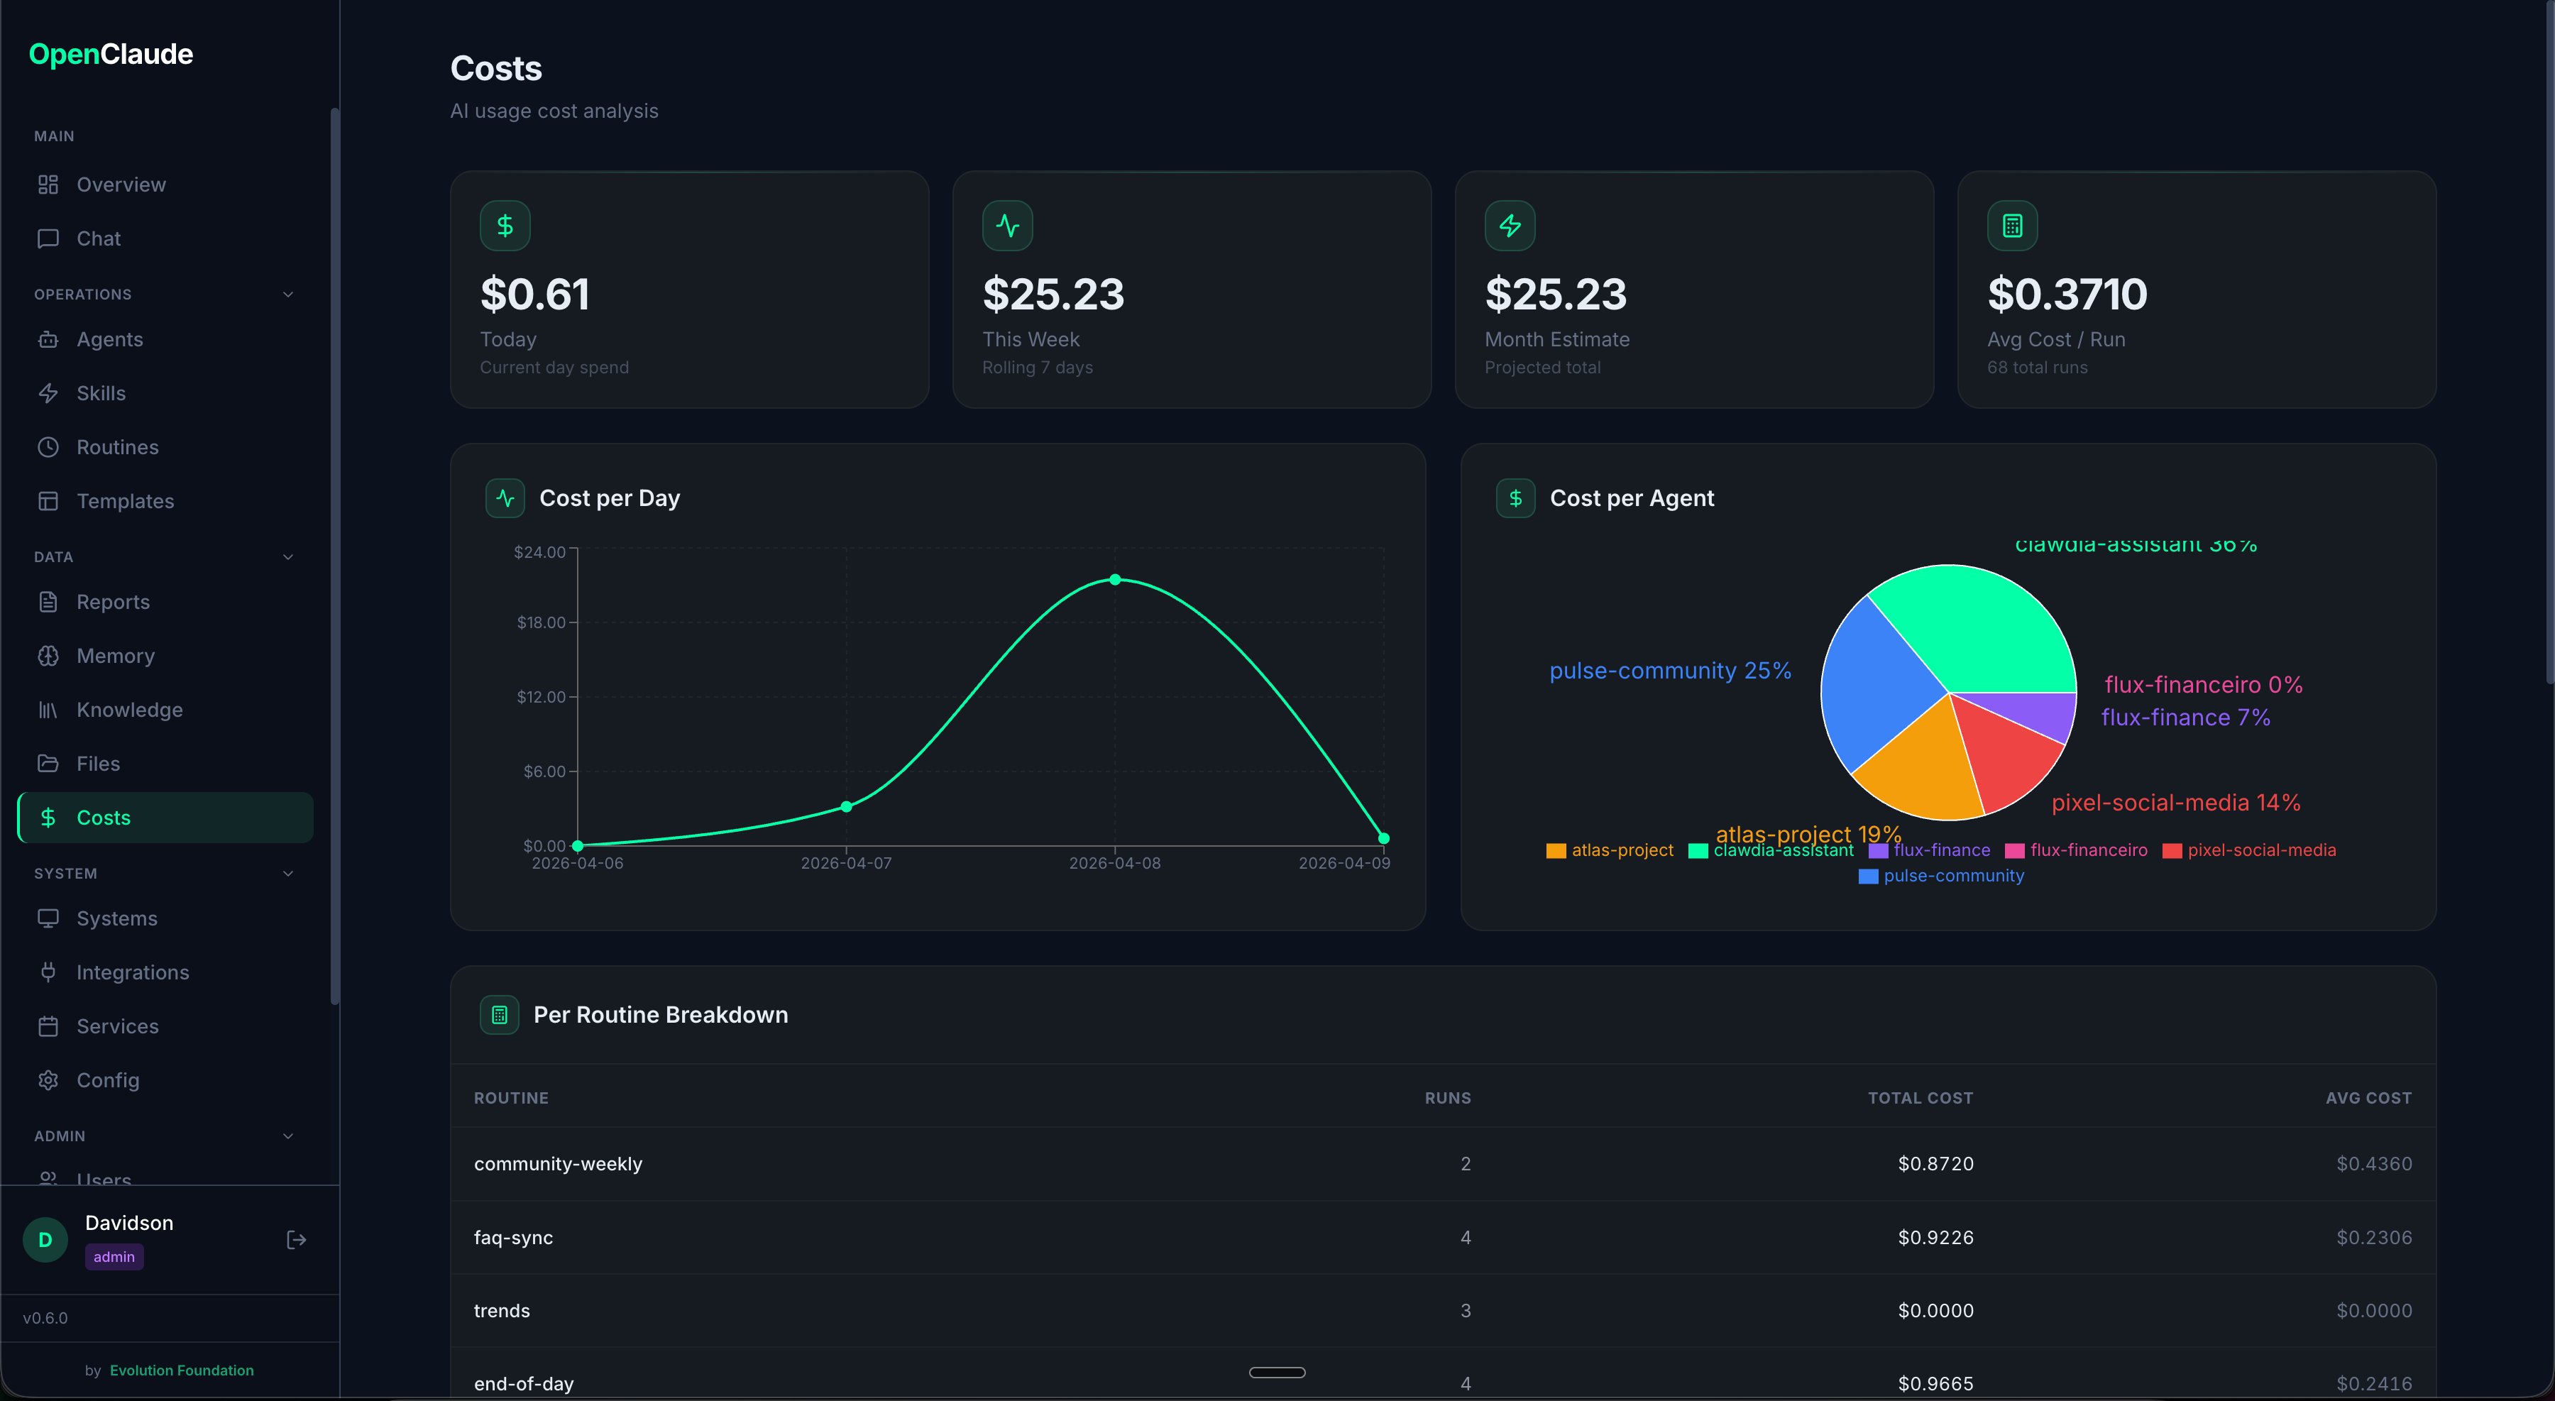
Task: Collapse the Data sidebar section
Action: [x=287, y=557]
